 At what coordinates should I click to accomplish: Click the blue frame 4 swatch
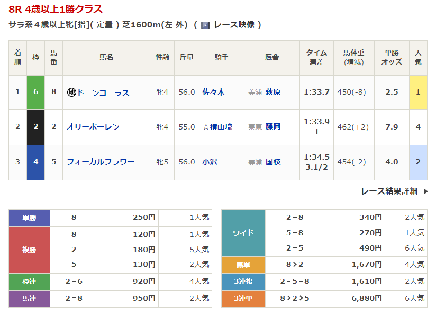click(x=36, y=162)
